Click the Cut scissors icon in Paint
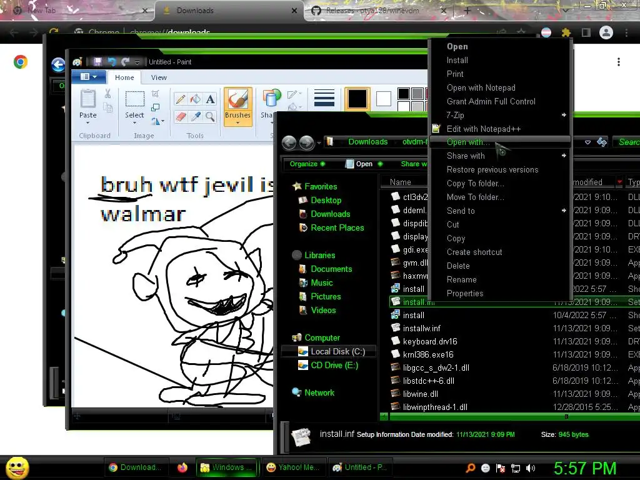 [107, 94]
